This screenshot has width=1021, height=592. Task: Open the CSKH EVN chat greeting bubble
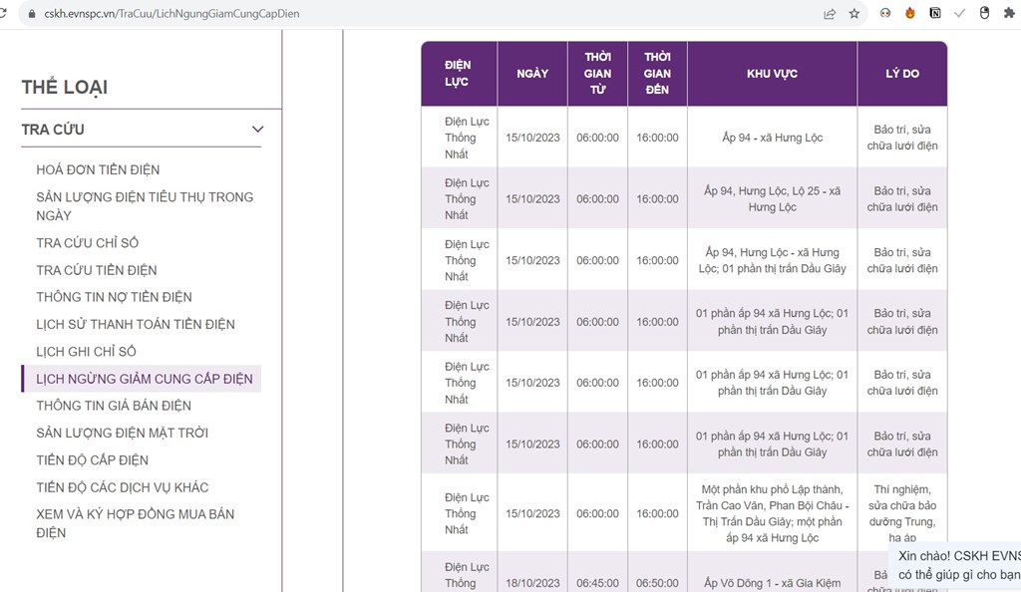[x=956, y=565]
